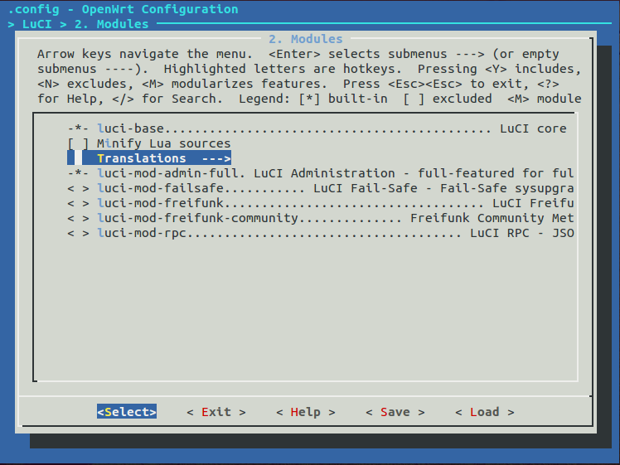Activate the Select button
The width and height of the screenshot is (620, 465).
pyautogui.click(x=127, y=412)
